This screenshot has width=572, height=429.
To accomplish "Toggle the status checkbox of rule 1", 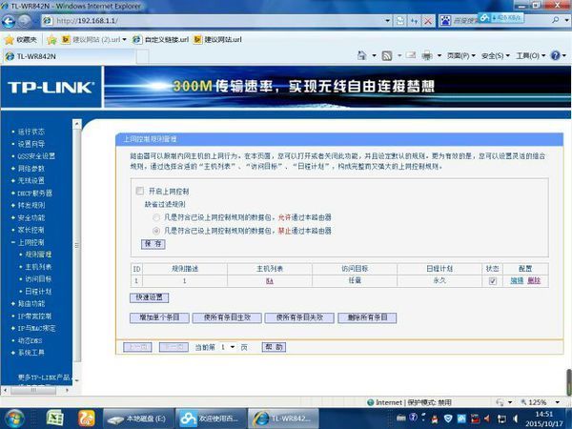I will pos(493,281).
